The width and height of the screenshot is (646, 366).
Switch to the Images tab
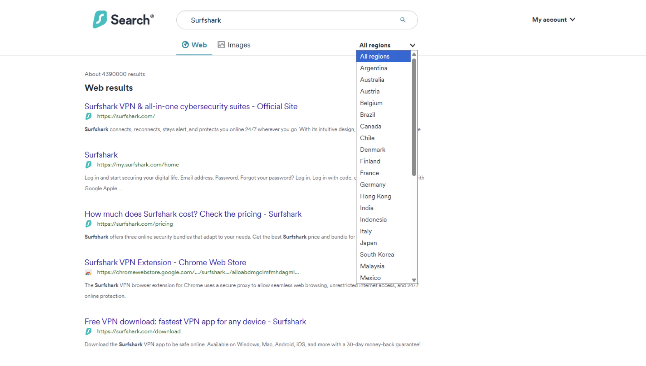[x=234, y=45]
